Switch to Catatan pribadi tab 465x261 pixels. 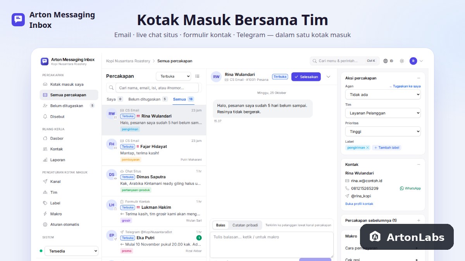(245, 225)
